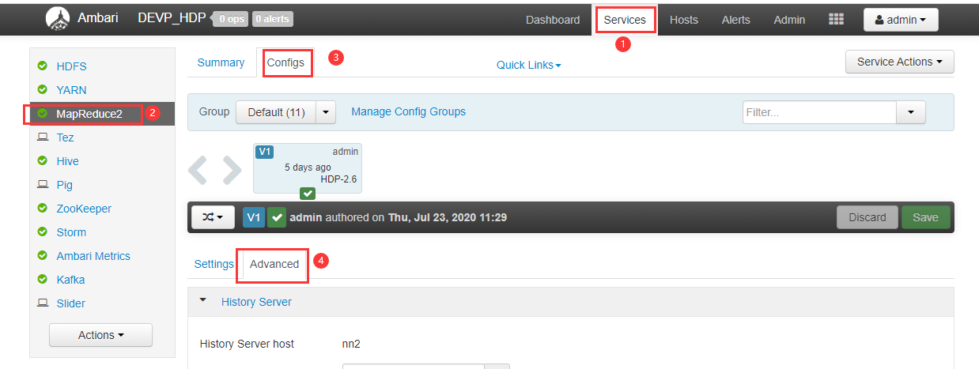This screenshot has height=369, width=979.
Task: Click the Hive green status icon
Action: tap(43, 161)
